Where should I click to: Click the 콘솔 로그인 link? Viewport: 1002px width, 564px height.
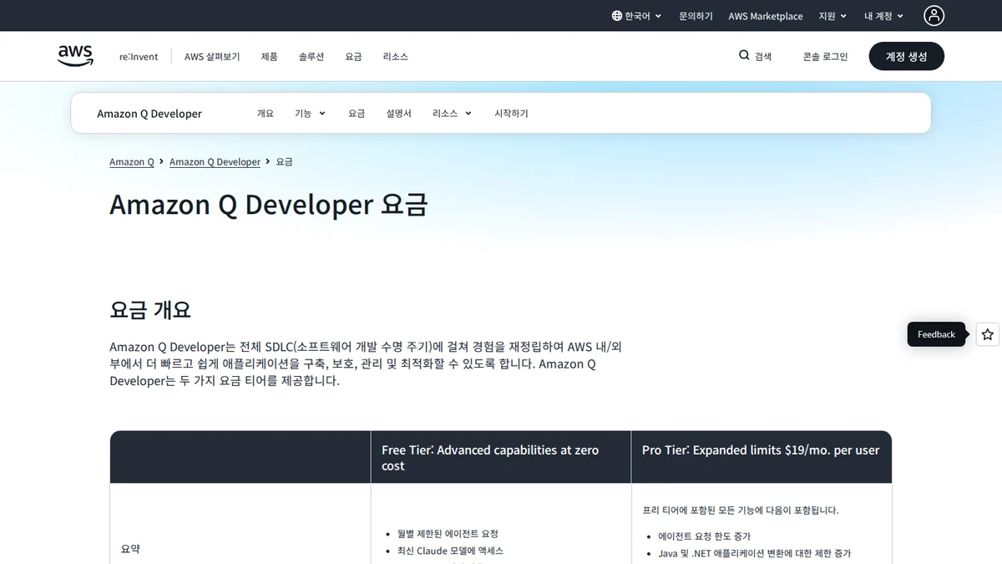tap(825, 57)
